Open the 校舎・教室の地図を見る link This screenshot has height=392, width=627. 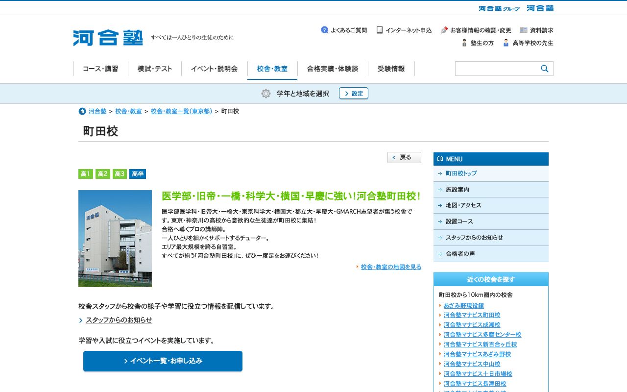click(x=391, y=267)
